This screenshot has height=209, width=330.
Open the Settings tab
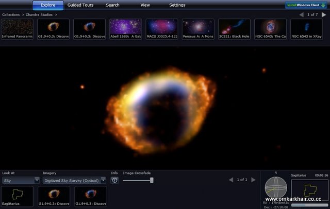[x=177, y=5]
